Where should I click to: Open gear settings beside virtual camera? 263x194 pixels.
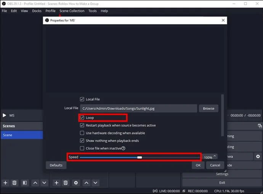[x=258, y=156]
